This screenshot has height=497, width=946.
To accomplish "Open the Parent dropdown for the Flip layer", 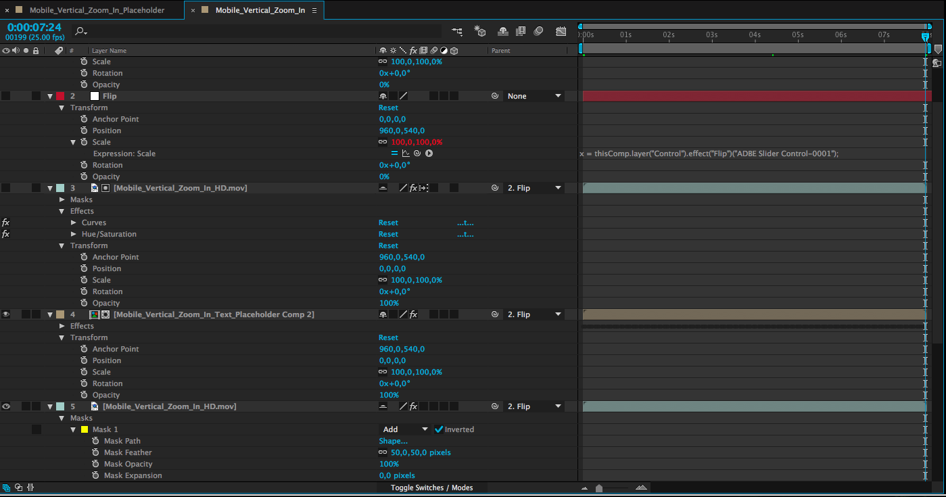I will 534,96.
